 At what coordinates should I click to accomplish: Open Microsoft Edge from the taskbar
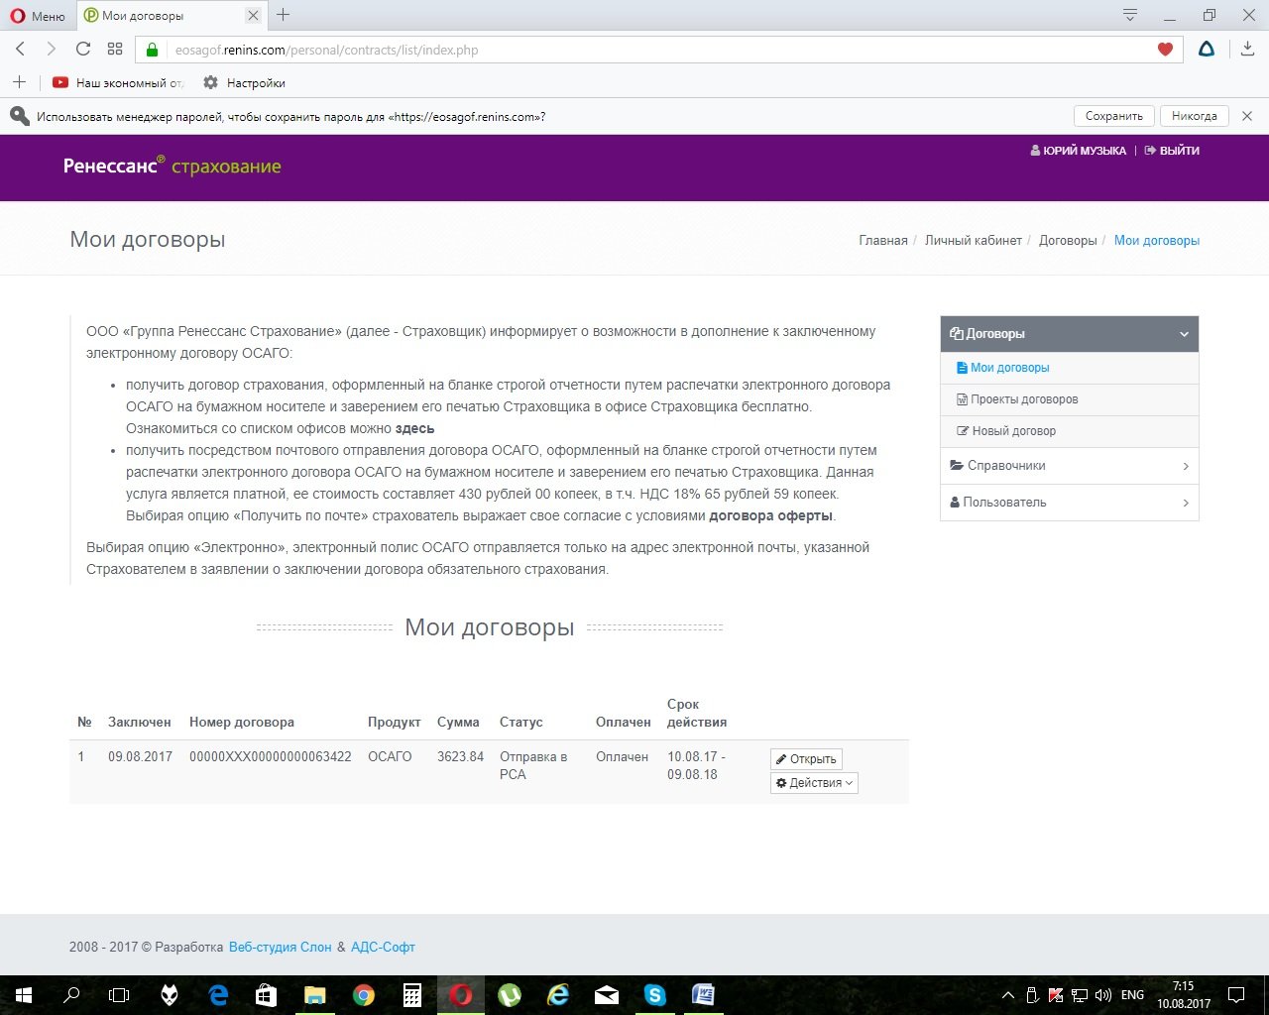(x=218, y=994)
